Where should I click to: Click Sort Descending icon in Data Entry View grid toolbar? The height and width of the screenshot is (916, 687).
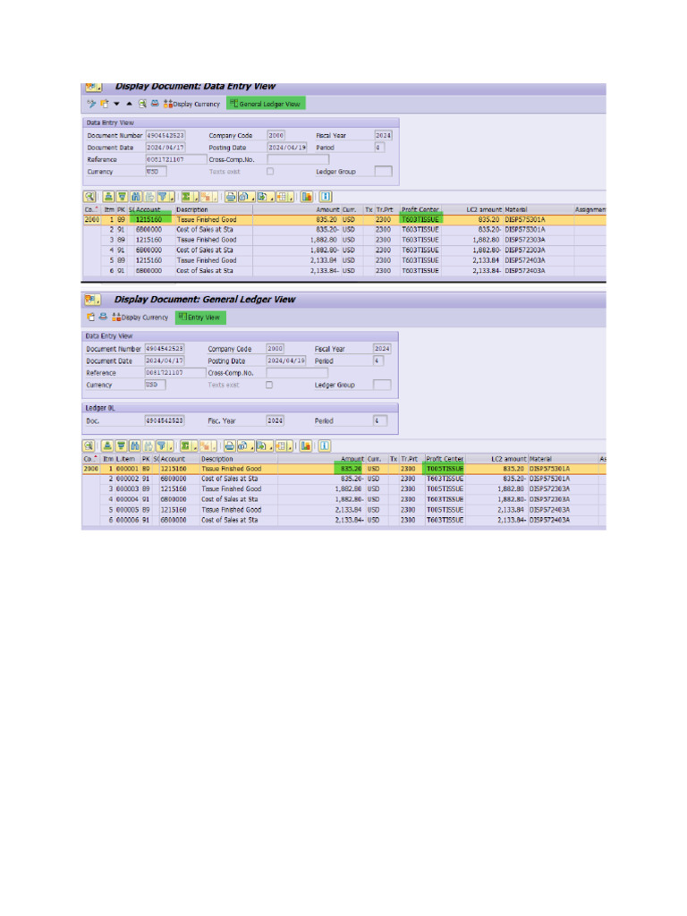pyautogui.click(x=122, y=197)
